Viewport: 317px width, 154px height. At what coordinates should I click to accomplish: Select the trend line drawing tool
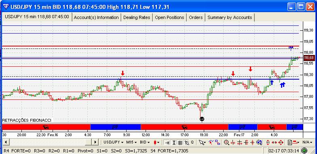coord(211,142)
